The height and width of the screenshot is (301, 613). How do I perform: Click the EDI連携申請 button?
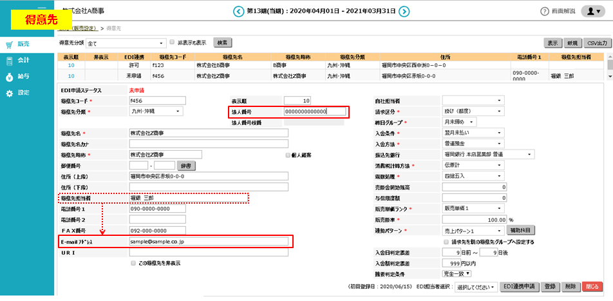click(x=519, y=287)
